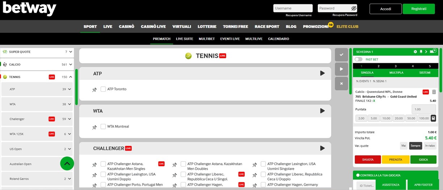Open WTA section play arrow

[x=322, y=111]
